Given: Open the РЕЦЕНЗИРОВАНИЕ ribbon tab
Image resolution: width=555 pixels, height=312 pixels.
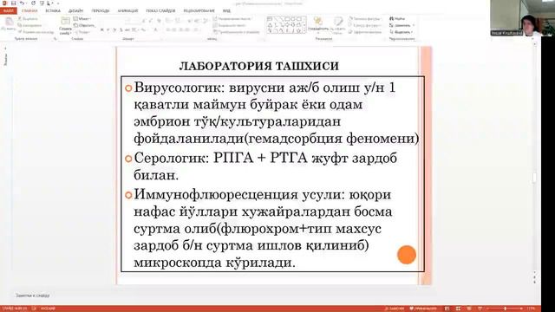Looking at the screenshot, I should (x=199, y=11).
